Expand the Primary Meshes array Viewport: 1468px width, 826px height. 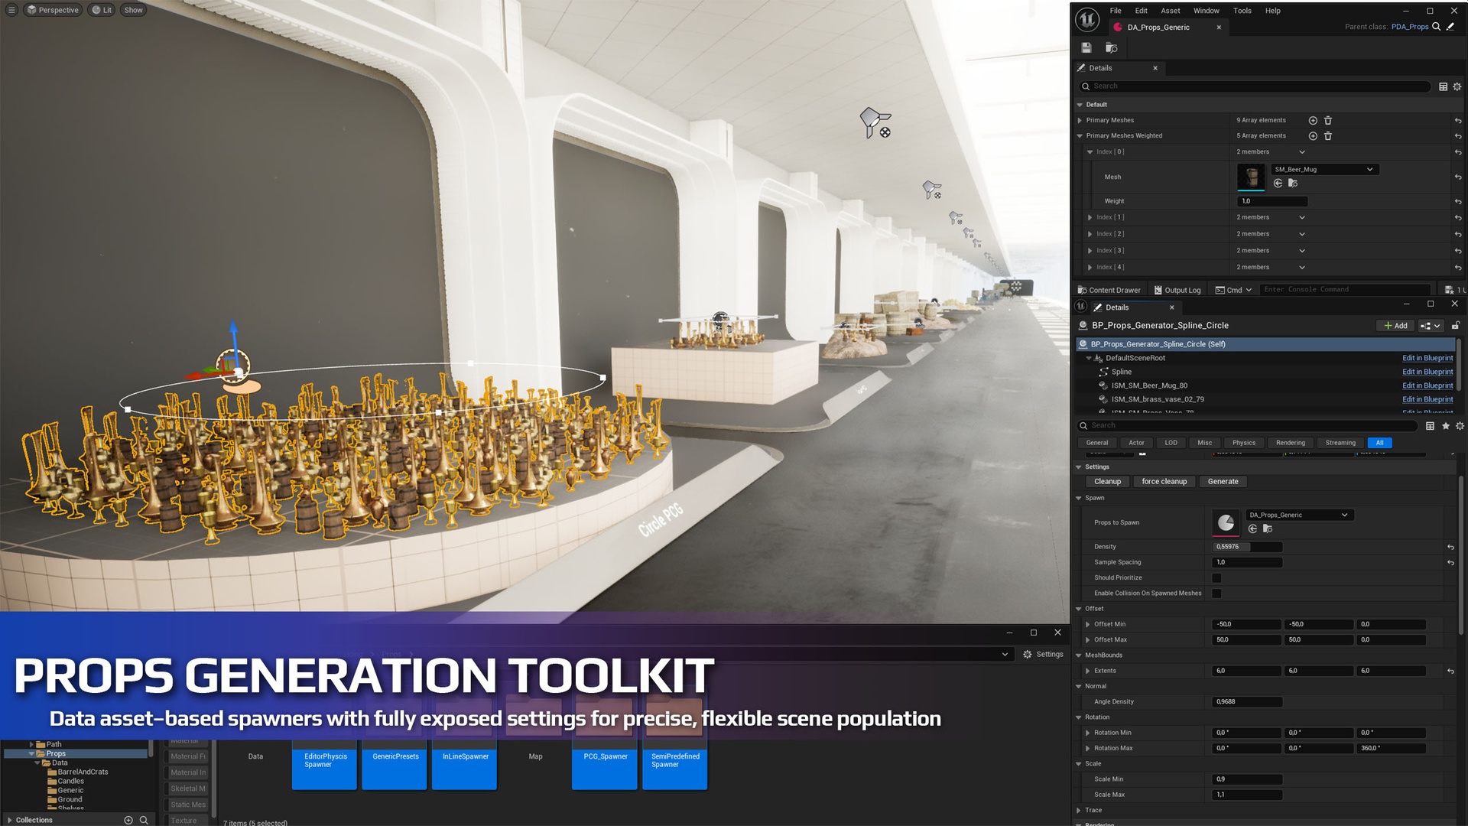coord(1080,120)
